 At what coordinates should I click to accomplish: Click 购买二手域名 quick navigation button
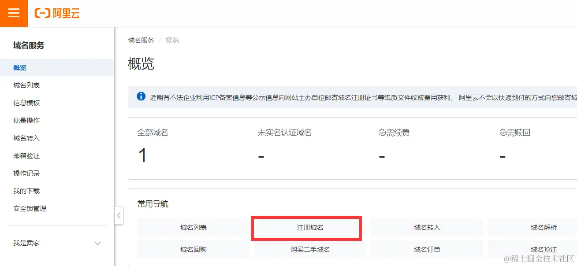tap(310, 249)
